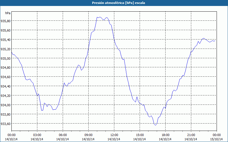
Task: Pick the 933,80 y-axis label
Action: coord(6,114)
